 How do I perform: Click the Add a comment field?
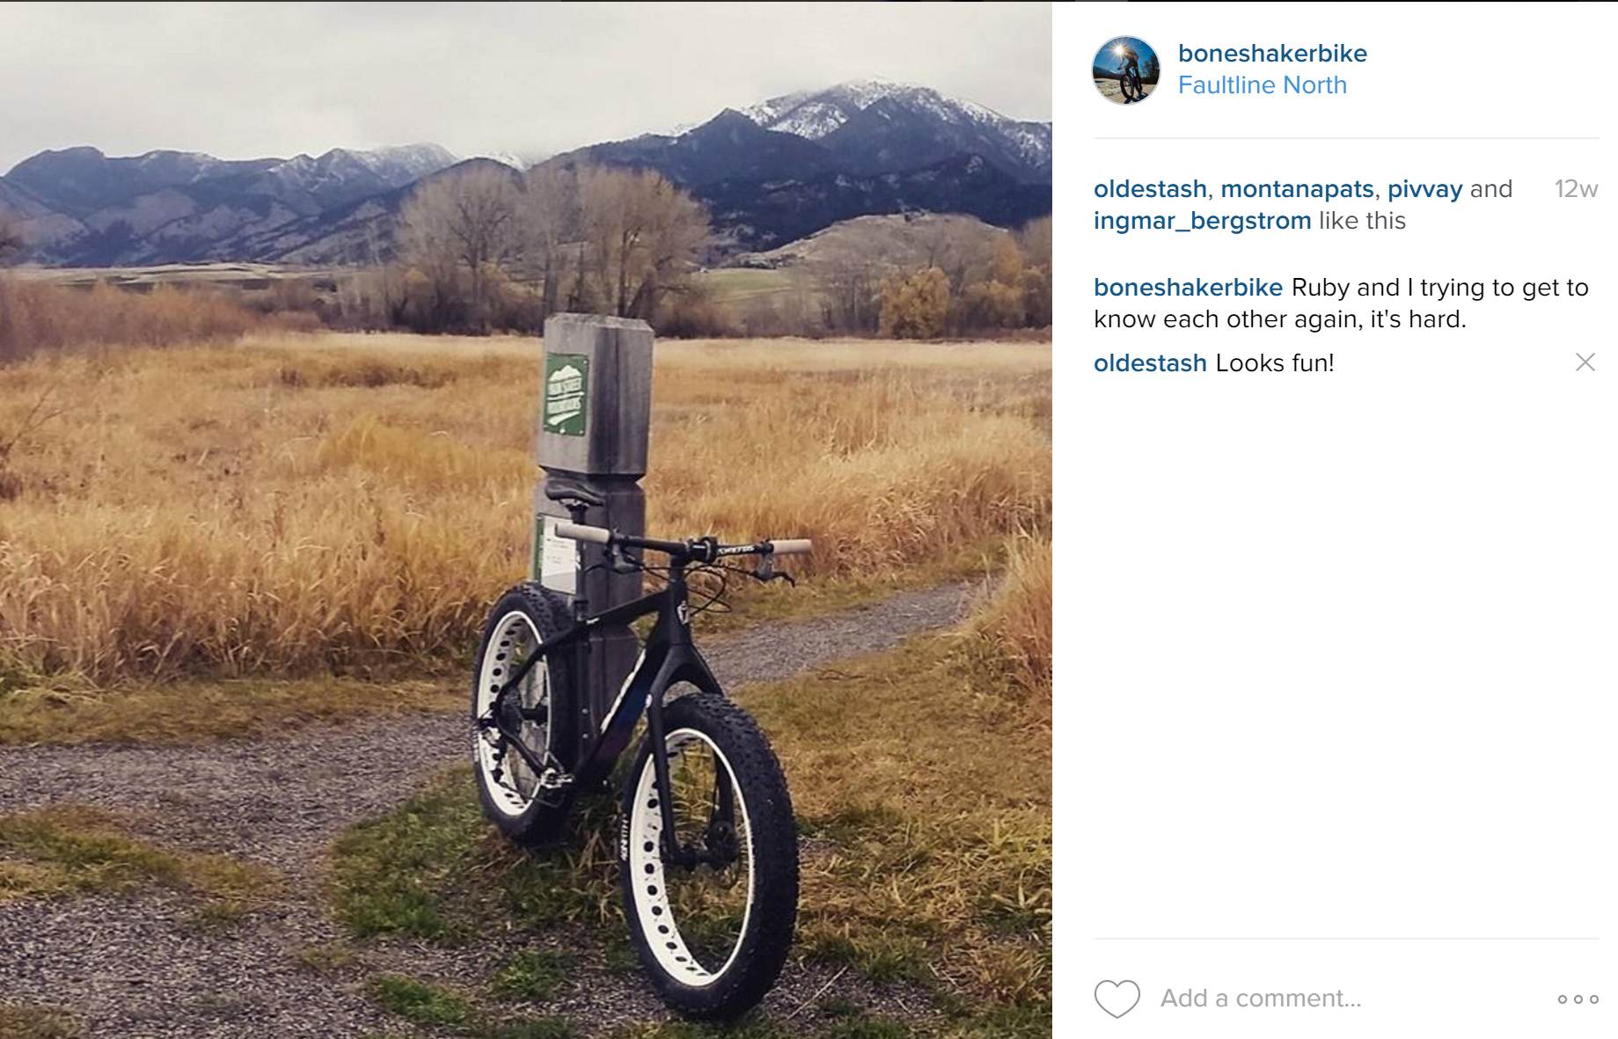pyautogui.click(x=1348, y=999)
